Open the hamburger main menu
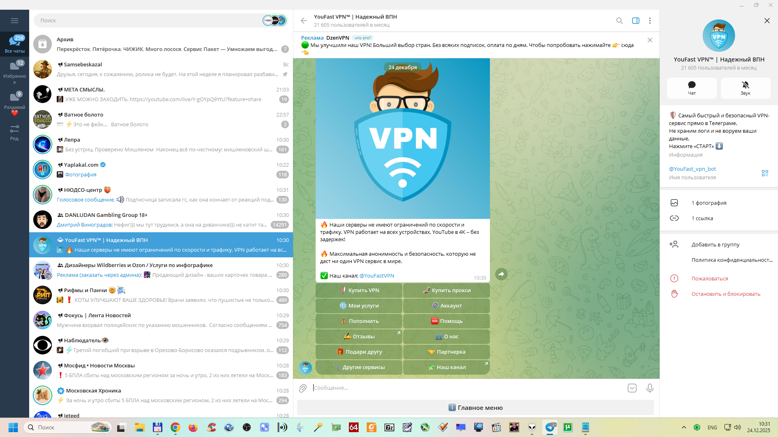778x437 pixels. (x=15, y=21)
